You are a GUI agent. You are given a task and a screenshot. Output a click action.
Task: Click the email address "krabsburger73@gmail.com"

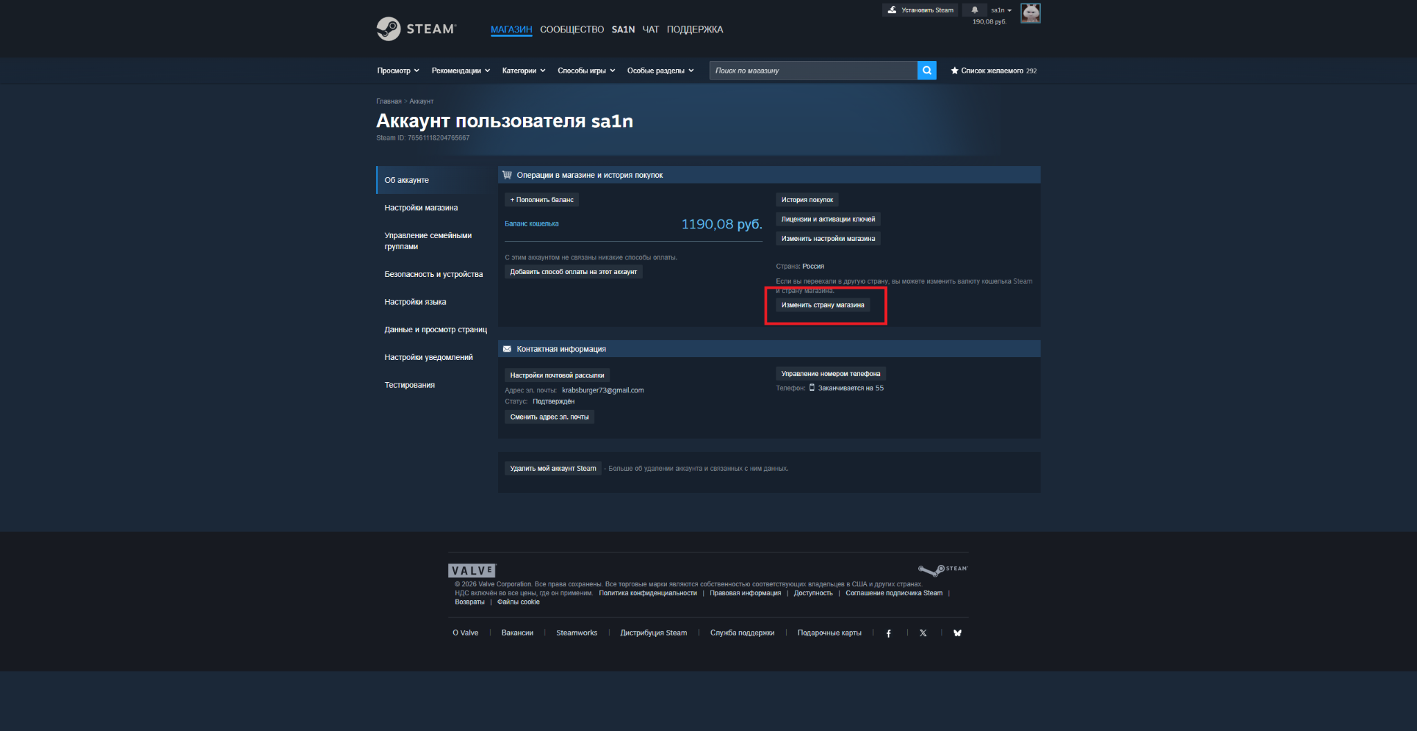coord(603,390)
